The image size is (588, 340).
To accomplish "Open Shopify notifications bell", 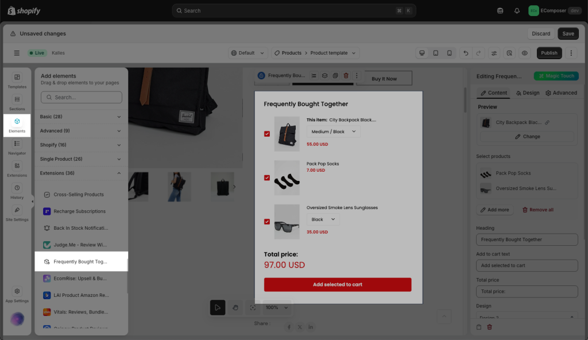I will pos(517,10).
